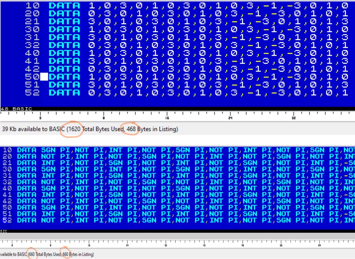355x259 pixels.
Task: Click ruler mark 56 under the PI listing
Action: coord(281,246)
